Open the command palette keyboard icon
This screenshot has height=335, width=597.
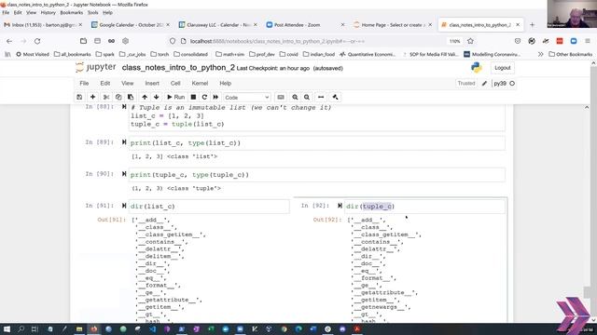click(281, 97)
